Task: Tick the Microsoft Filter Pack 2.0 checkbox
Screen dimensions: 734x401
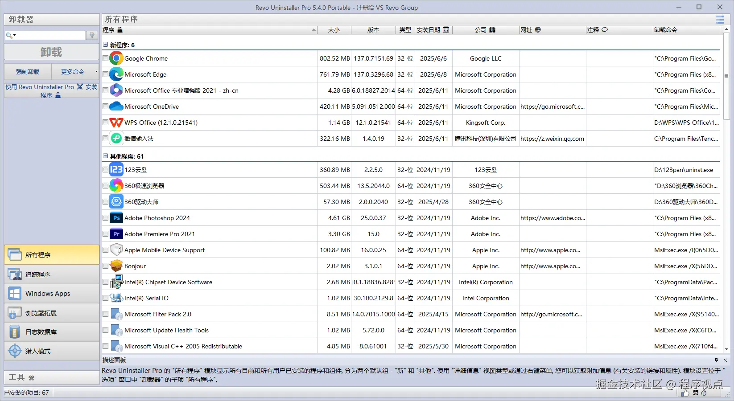Action: (106, 314)
